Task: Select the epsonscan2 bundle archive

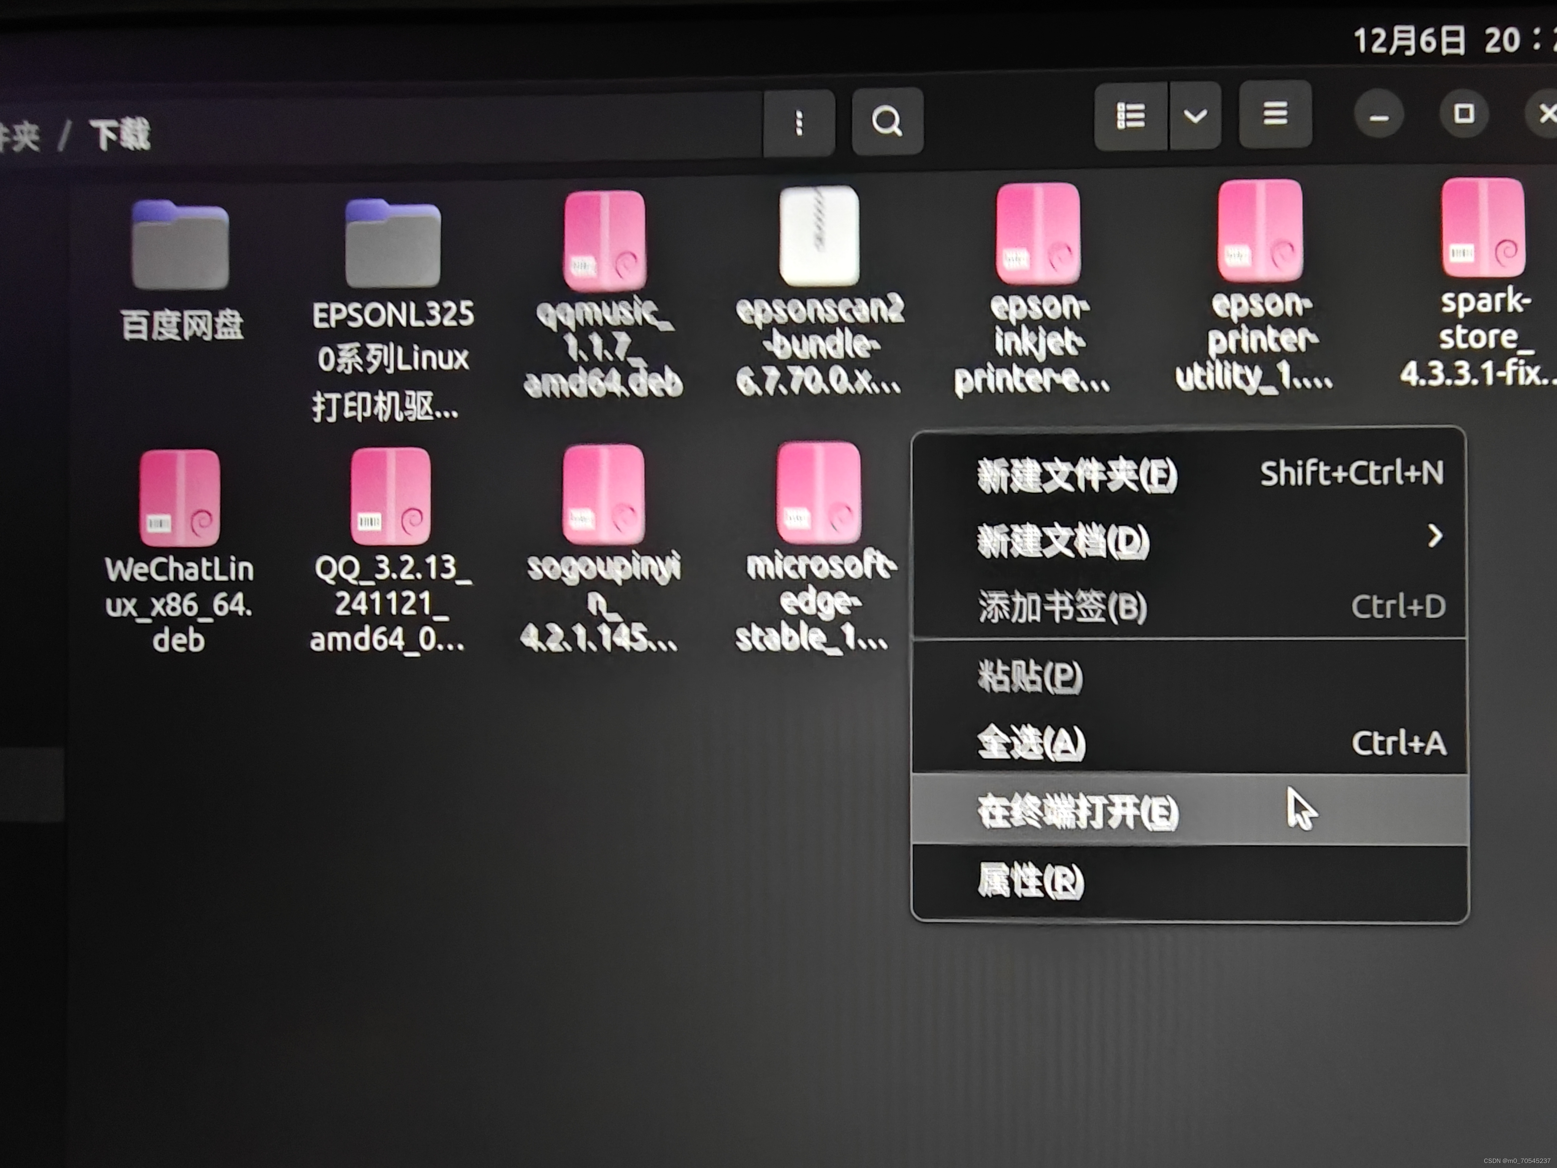Action: click(x=819, y=237)
